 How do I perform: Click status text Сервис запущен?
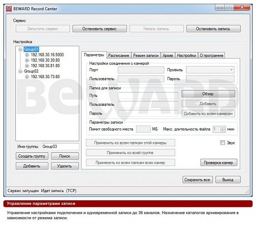pyautogui.click(x=23, y=191)
